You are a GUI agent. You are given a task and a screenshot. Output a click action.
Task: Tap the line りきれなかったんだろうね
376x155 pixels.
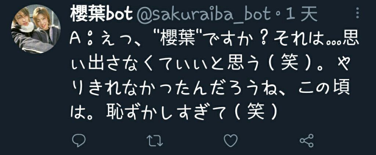click(x=210, y=89)
